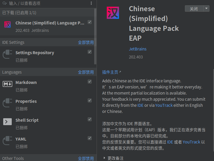Click the Chinese Language Pack list icon
Viewport: 214px width, 161px height.
tap(7, 24)
